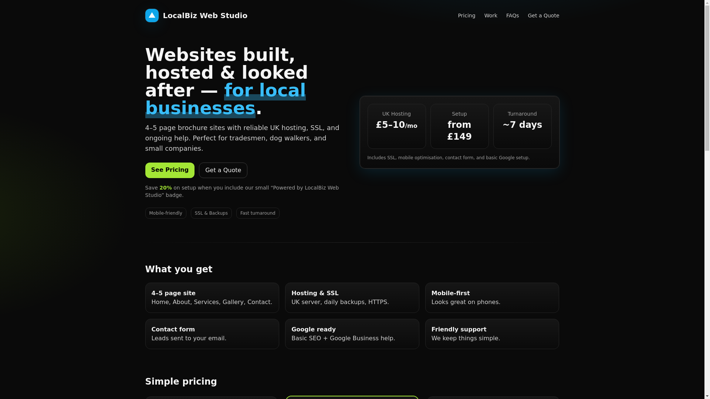Screen dimensions: 710x399
Task: Open the Pricing nav link
Action: pyautogui.click(x=466, y=16)
